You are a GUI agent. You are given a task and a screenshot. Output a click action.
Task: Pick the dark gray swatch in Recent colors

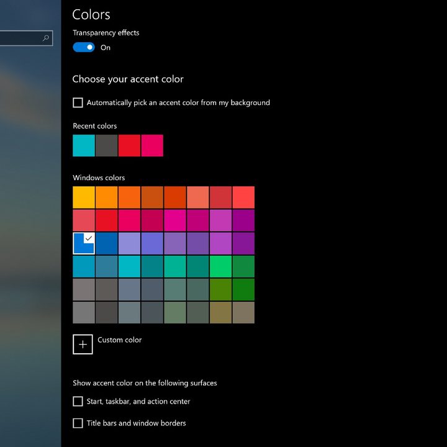[107, 146]
